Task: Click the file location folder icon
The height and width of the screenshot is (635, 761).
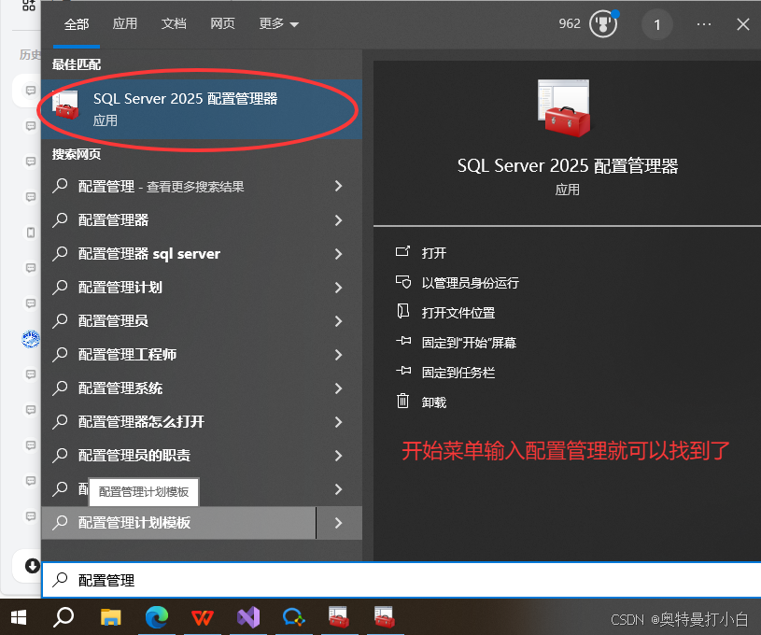Action: pyautogui.click(x=402, y=311)
